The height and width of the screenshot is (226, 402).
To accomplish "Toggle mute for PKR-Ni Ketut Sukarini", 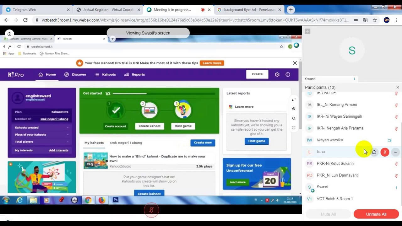I will 396,164.
